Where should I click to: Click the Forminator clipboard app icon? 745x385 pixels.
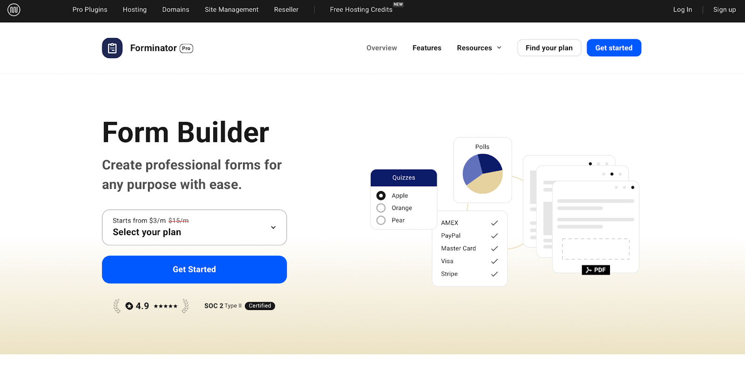tap(112, 48)
